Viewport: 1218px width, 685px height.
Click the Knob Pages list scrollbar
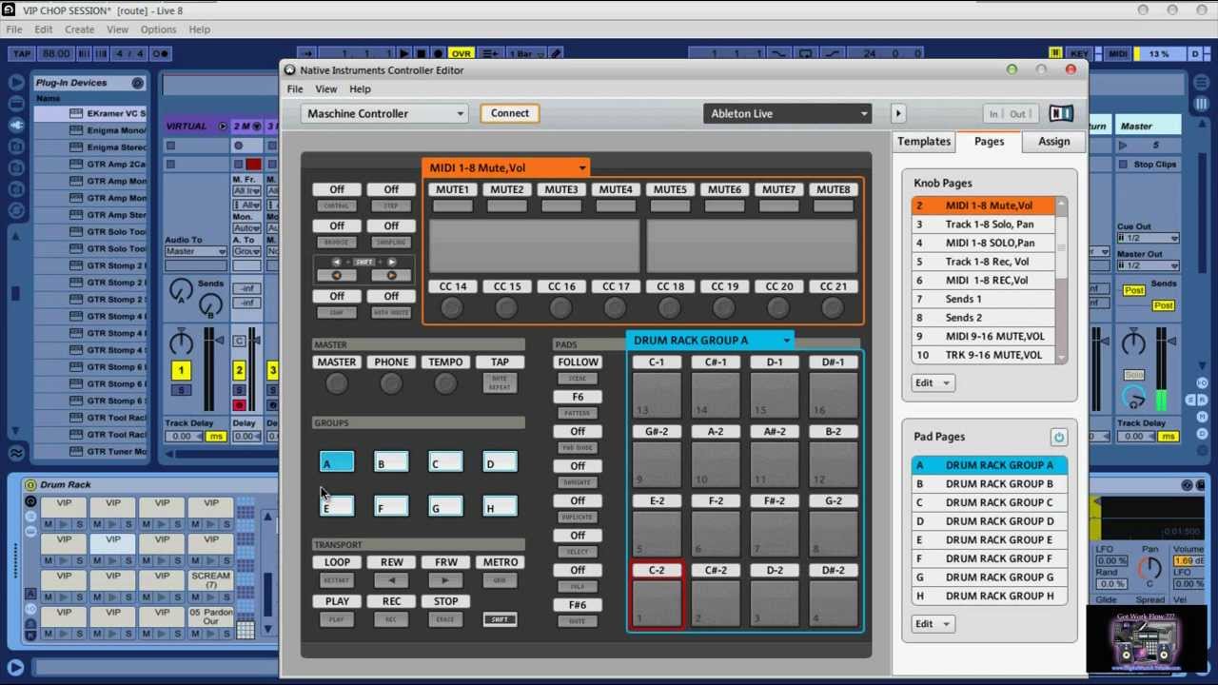coord(1061,280)
